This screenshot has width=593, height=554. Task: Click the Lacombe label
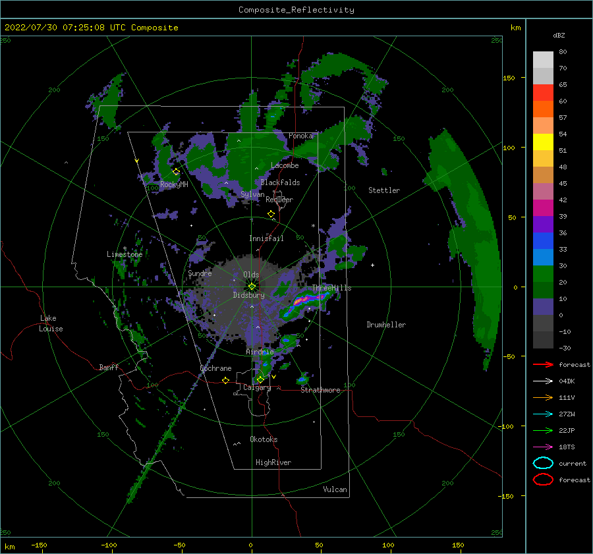[285, 165]
